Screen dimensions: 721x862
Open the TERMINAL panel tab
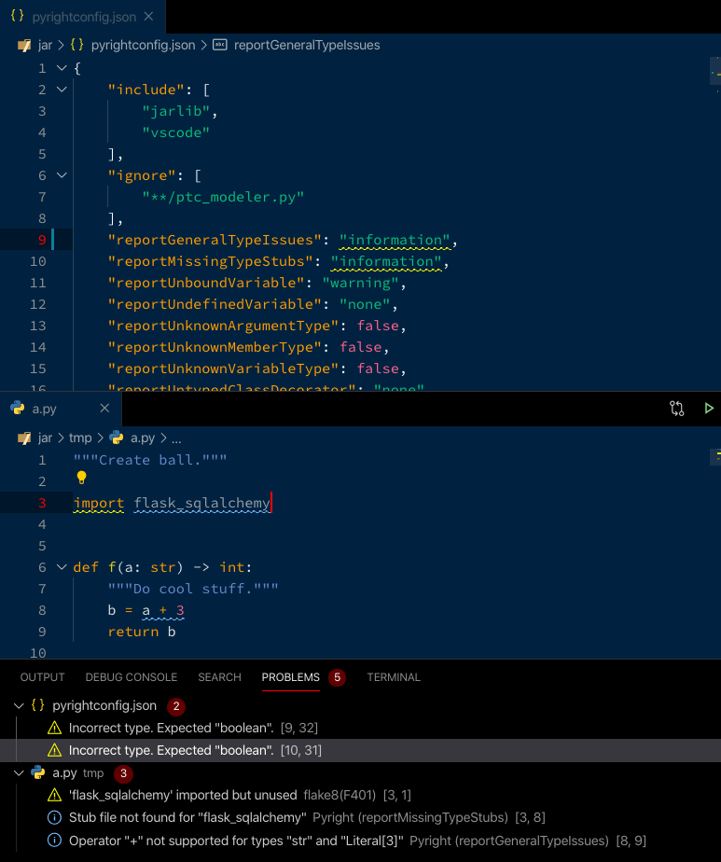(x=394, y=677)
